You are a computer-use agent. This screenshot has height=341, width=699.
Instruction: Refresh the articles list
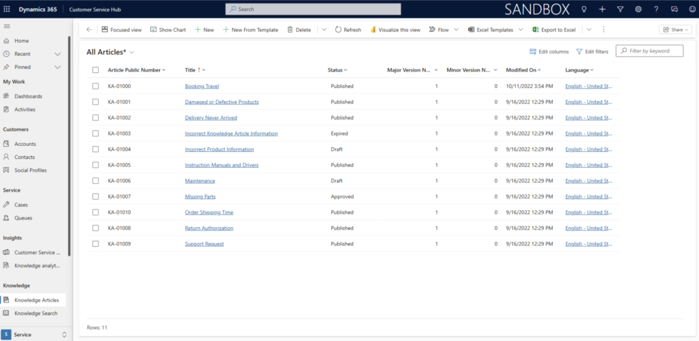coord(347,30)
